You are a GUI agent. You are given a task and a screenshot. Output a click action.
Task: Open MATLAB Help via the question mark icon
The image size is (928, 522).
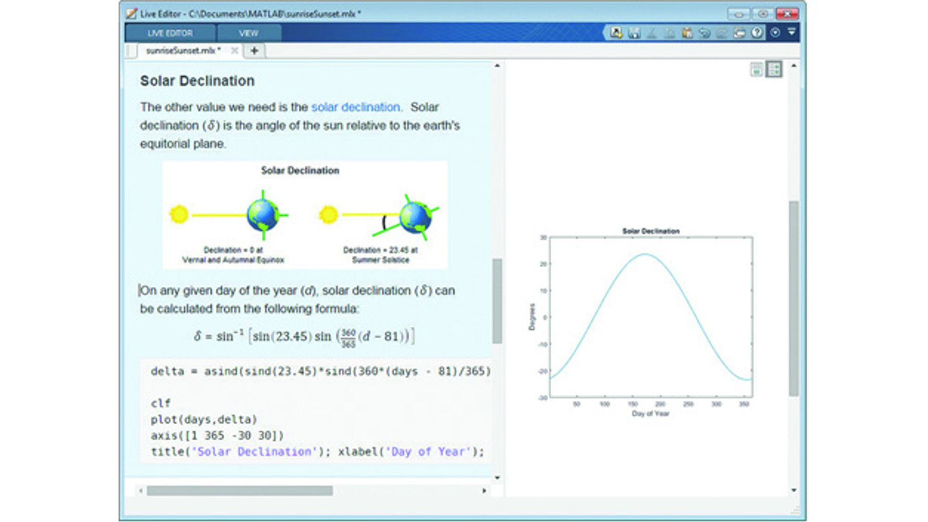[x=757, y=32]
